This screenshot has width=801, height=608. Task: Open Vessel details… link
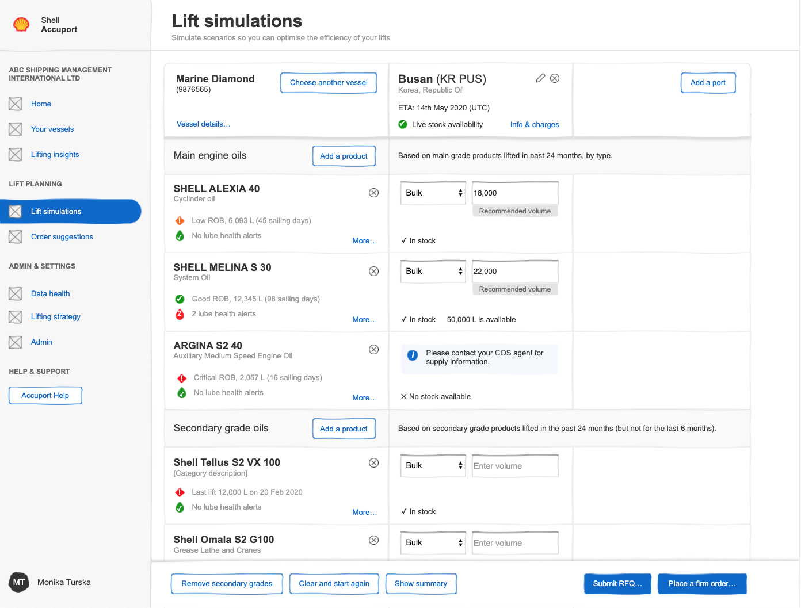pyautogui.click(x=203, y=124)
